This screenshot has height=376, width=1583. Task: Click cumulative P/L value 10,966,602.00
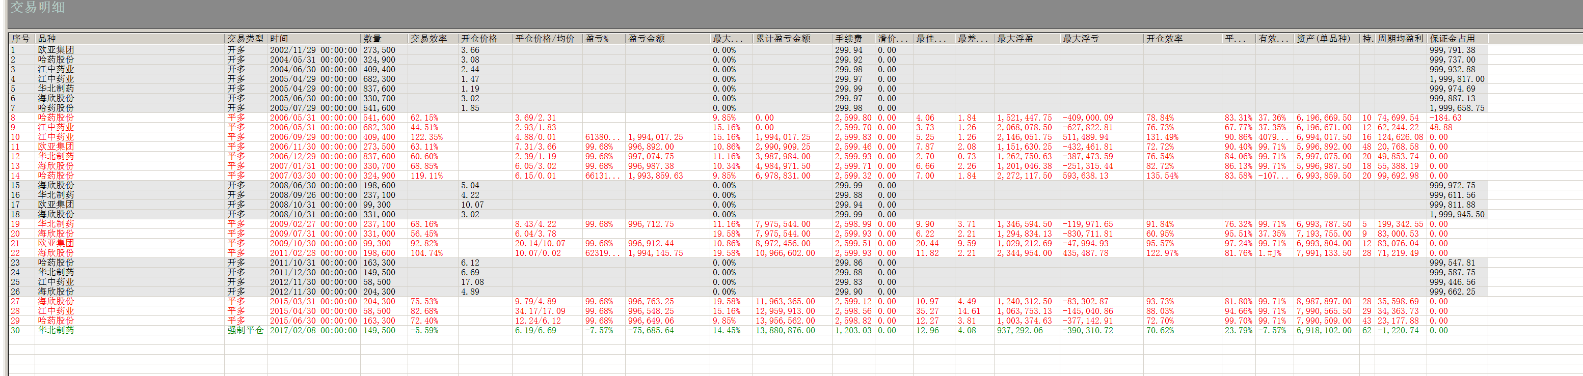(x=785, y=253)
